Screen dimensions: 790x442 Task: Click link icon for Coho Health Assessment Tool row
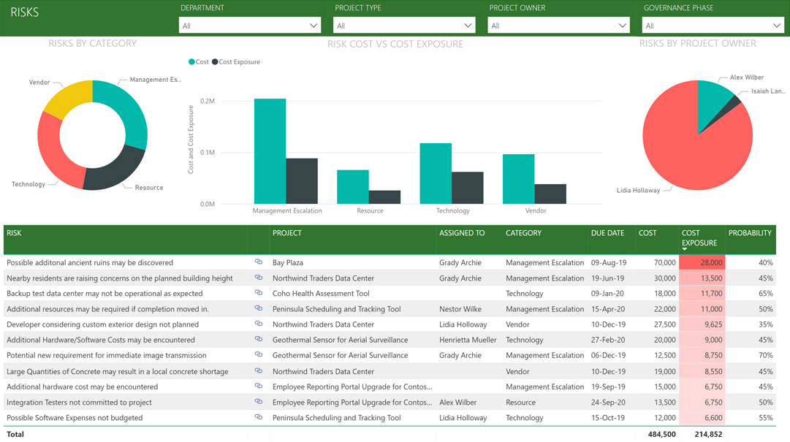point(259,293)
